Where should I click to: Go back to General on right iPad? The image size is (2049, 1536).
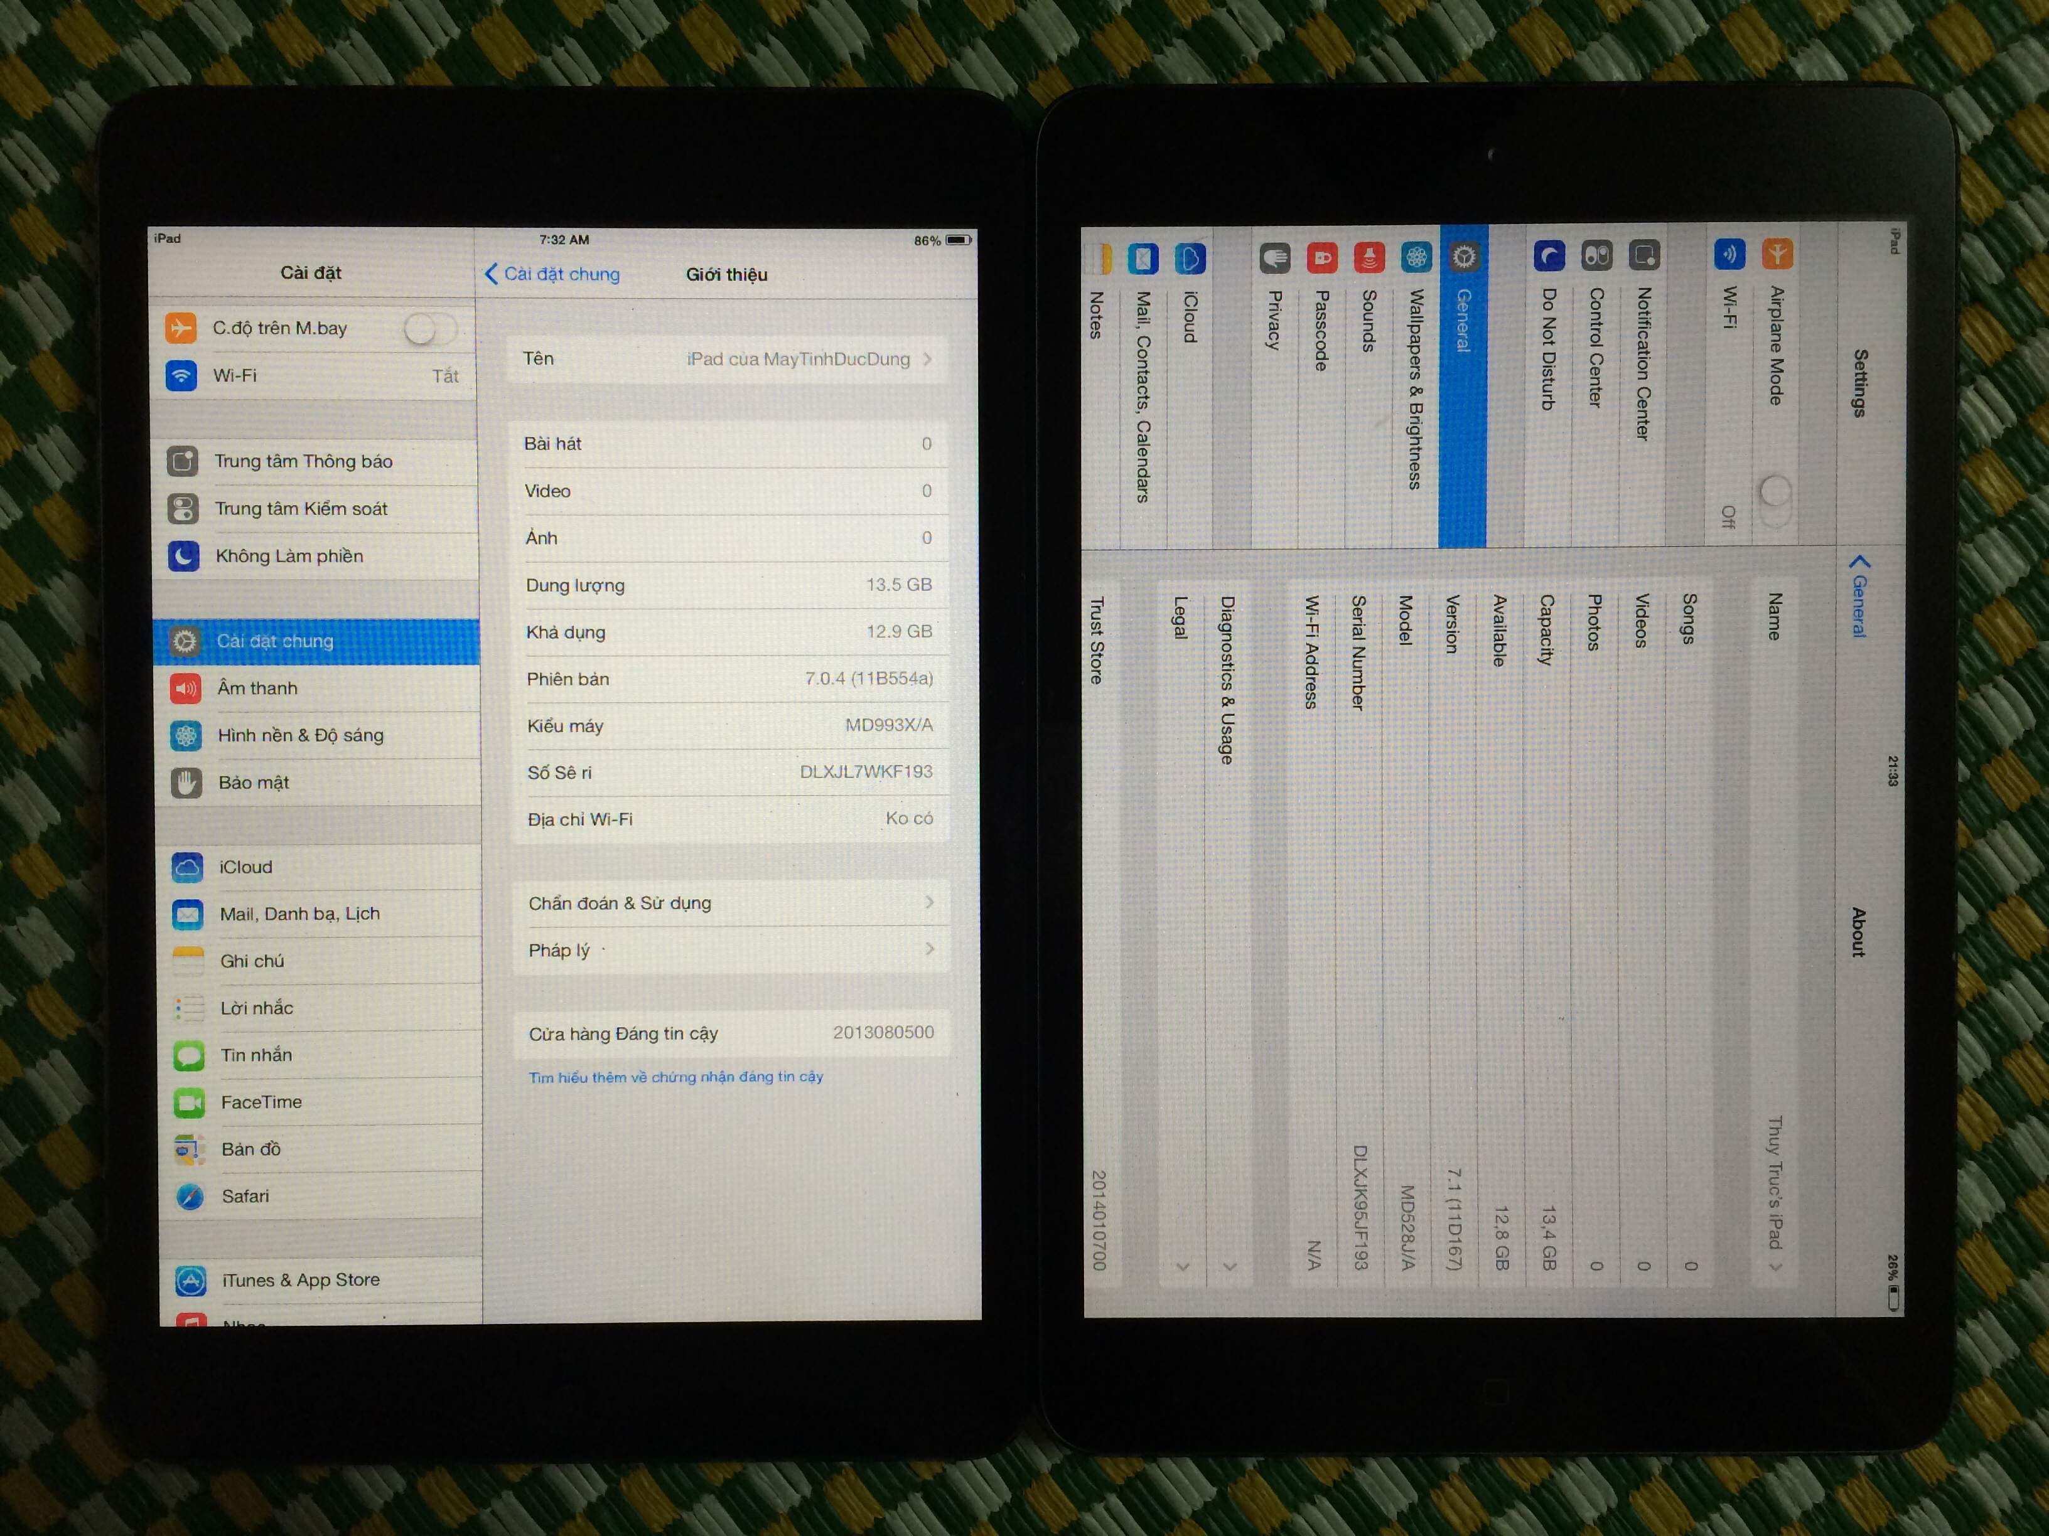pos(1859,596)
